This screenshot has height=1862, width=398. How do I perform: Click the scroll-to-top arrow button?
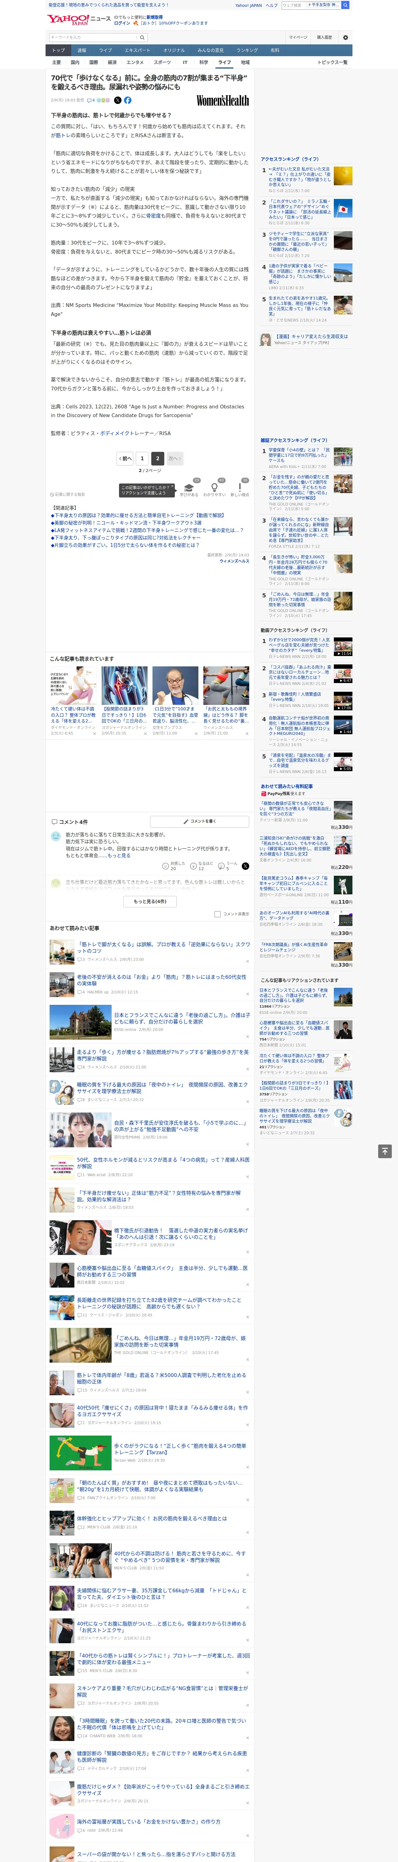pyautogui.click(x=385, y=1151)
